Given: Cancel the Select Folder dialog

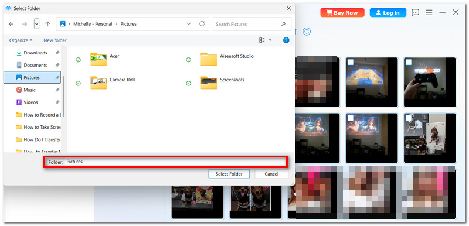Looking at the screenshot, I should (271, 174).
